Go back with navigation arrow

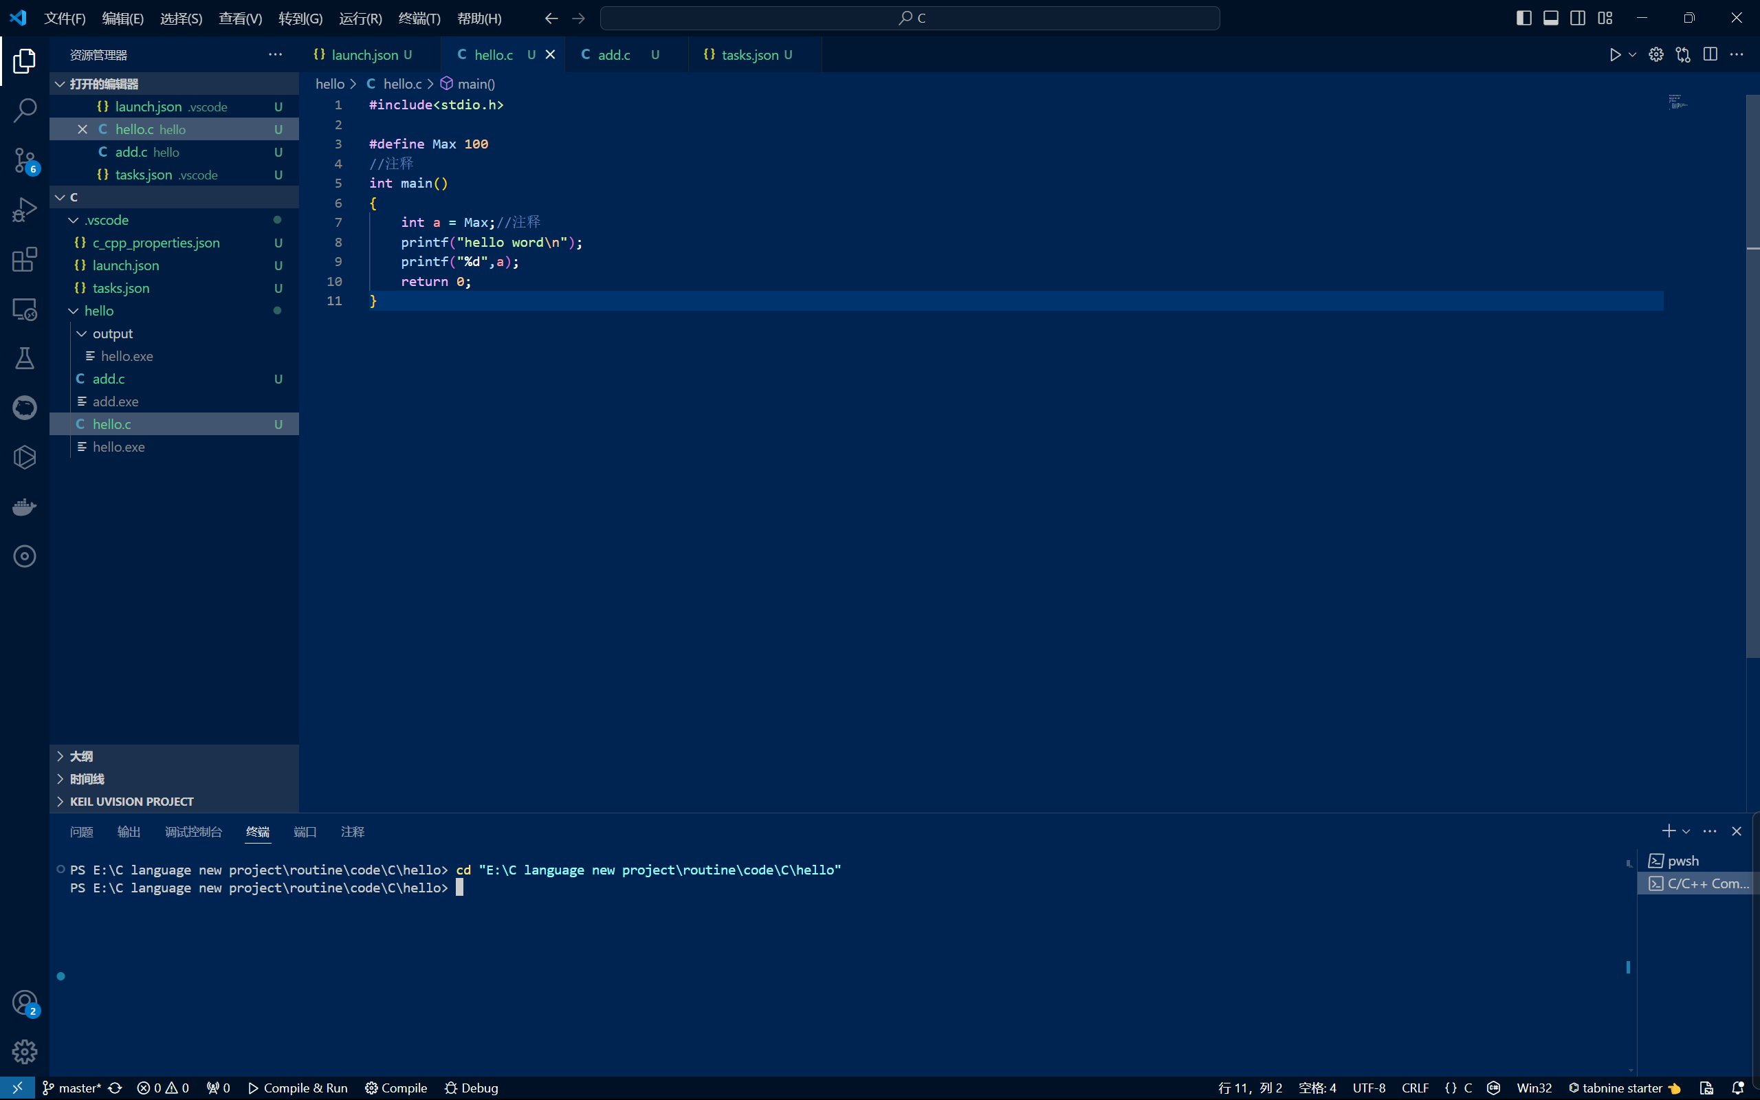(x=551, y=18)
